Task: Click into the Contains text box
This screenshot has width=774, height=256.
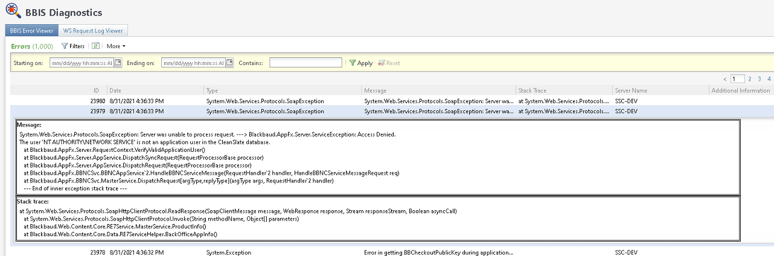Action: click(305, 63)
